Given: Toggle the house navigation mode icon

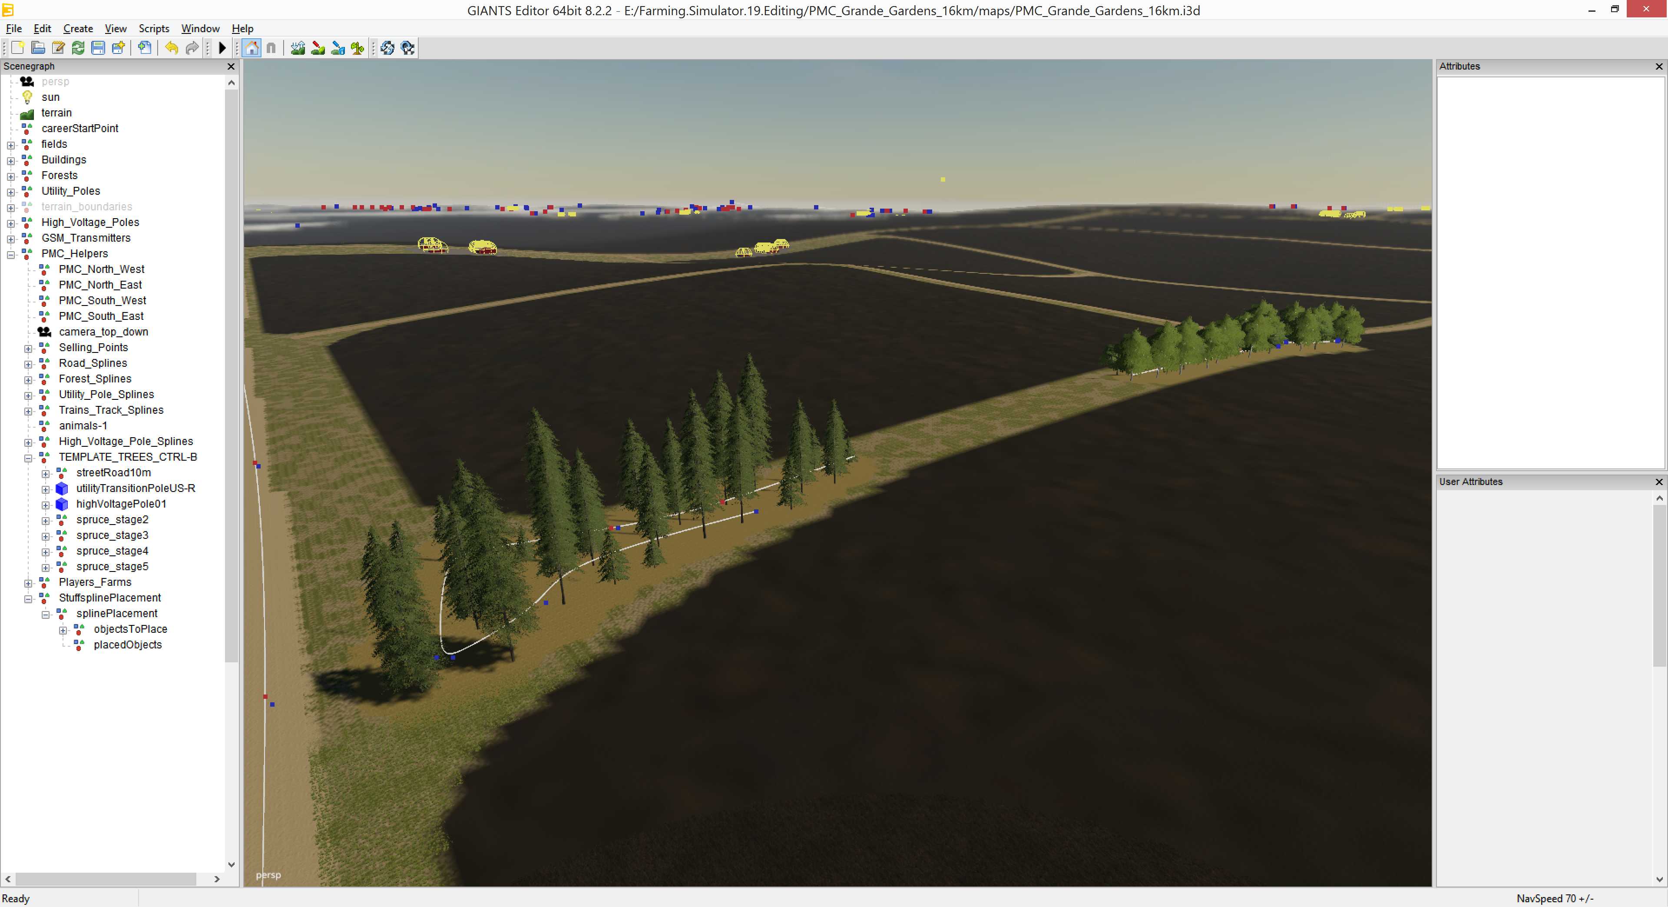Looking at the screenshot, I should click(x=252, y=48).
